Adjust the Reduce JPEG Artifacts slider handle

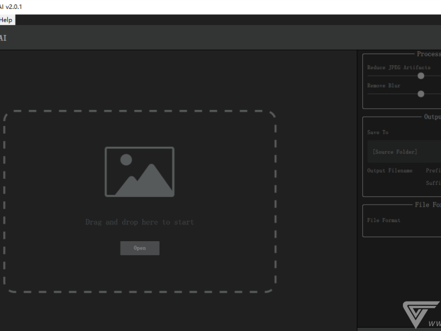pos(421,76)
